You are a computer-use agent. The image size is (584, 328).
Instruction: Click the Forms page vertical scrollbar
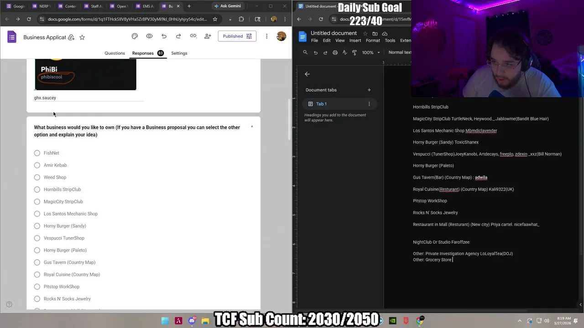(289, 119)
